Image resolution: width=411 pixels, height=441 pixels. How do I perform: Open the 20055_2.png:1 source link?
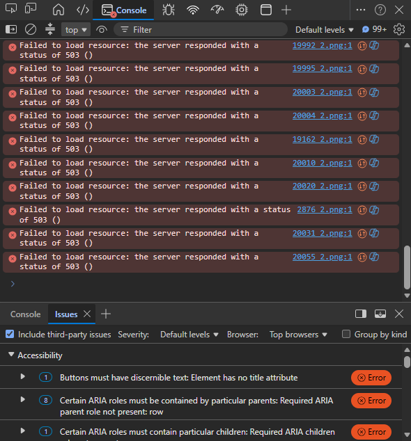[323, 257]
